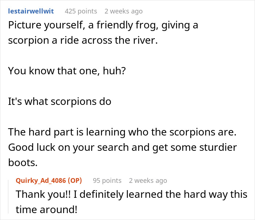Click the 'time around!' reply line
Image resolution: width=255 pixels, height=220 pixels.
coord(46,209)
